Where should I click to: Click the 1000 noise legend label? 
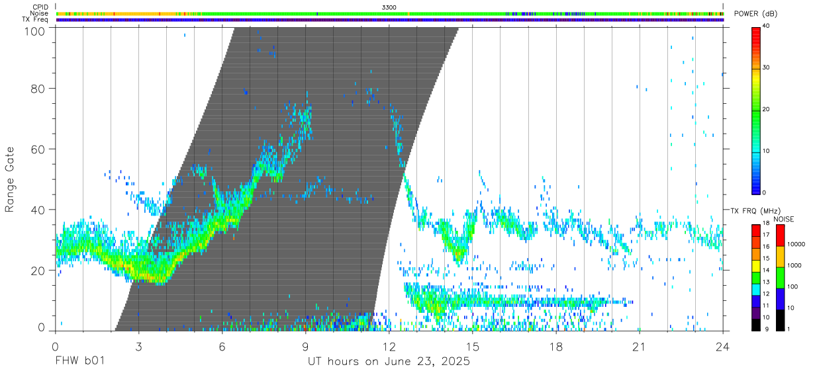[x=794, y=265]
